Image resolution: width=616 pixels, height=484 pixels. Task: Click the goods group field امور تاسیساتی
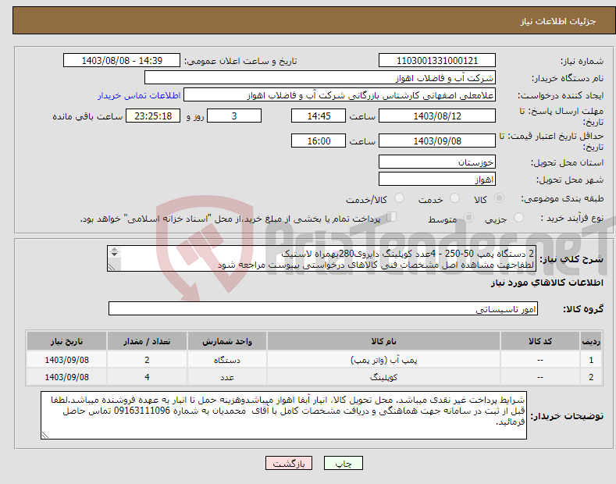323,309
